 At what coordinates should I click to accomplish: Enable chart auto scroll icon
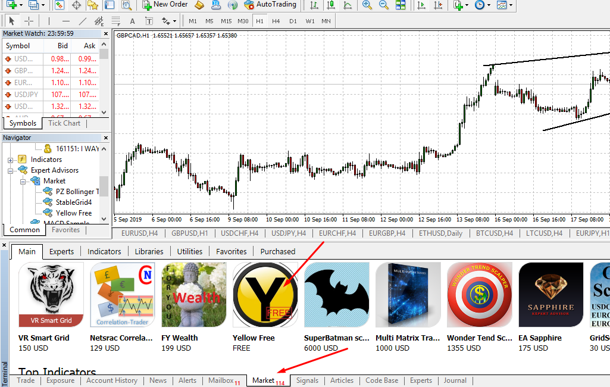pyautogui.click(x=421, y=5)
